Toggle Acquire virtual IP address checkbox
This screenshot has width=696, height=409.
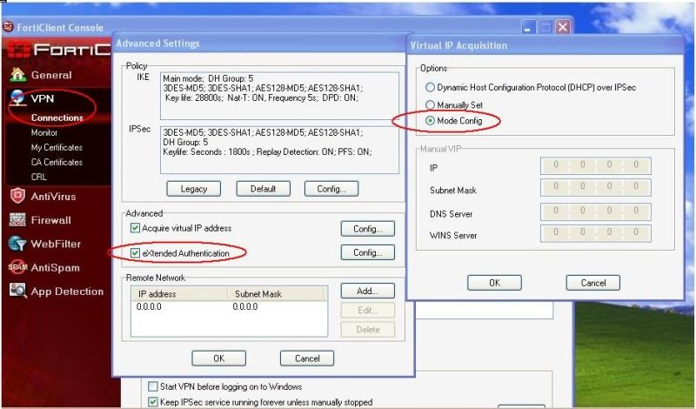click(135, 228)
